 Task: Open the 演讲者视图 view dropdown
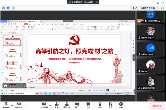[x=149, y=8]
